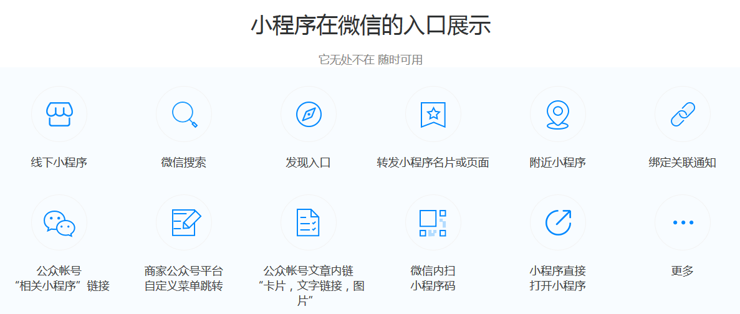The image size is (740, 314).
Task: Click the chain link icon for 绑定关联通知
Action: tap(682, 114)
